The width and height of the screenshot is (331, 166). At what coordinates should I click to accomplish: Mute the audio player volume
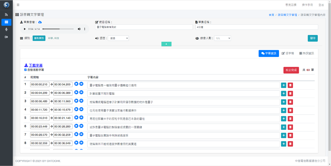tap(79, 29)
